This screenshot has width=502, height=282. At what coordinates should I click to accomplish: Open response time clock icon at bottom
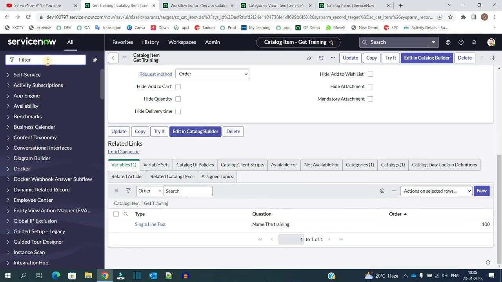pyautogui.click(x=488, y=262)
